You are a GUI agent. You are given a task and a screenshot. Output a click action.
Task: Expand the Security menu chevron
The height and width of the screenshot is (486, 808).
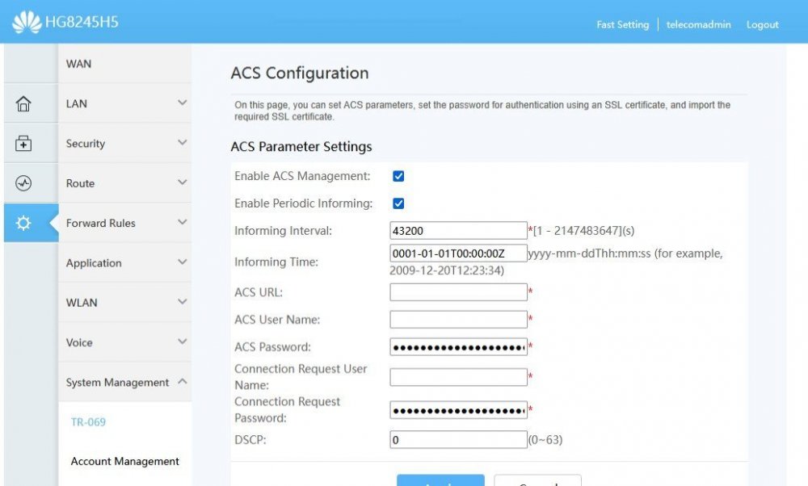tap(182, 143)
